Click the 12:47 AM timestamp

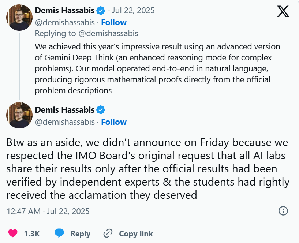pyautogui.click(x=23, y=211)
